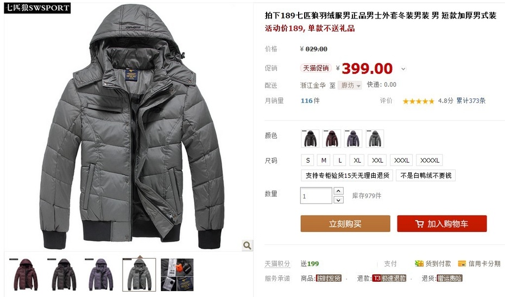The image size is (505, 297).
Task: Expand the promotion price chevron
Action: tap(403, 69)
